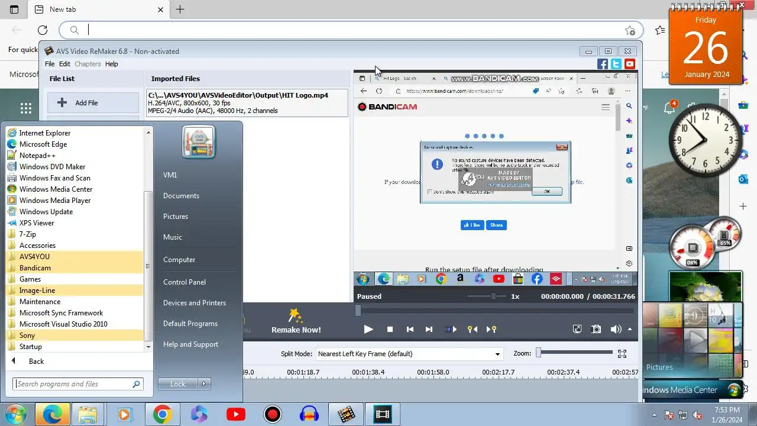Open Documents from Start menu
Screen dimensions: 757x426
pos(181,196)
